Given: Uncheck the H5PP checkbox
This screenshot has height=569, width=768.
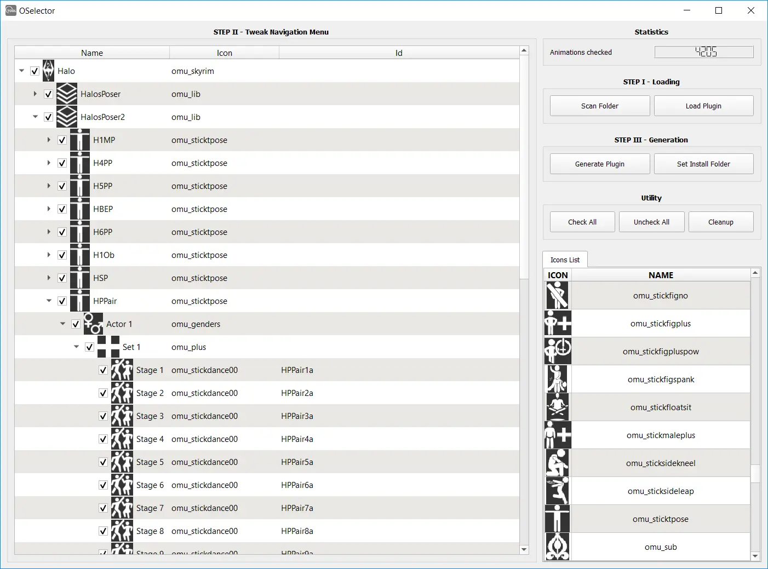Looking at the screenshot, I should pos(62,186).
